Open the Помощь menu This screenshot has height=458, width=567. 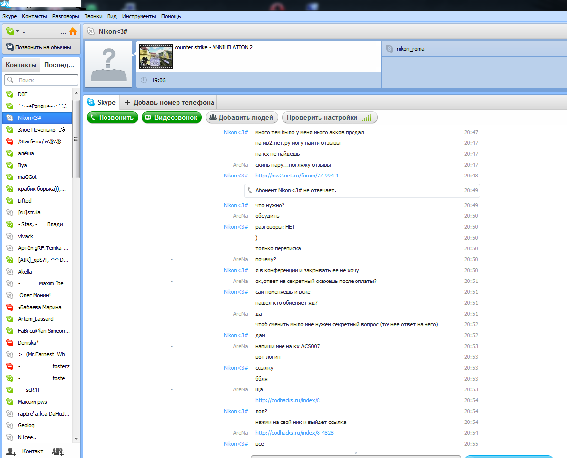(171, 16)
